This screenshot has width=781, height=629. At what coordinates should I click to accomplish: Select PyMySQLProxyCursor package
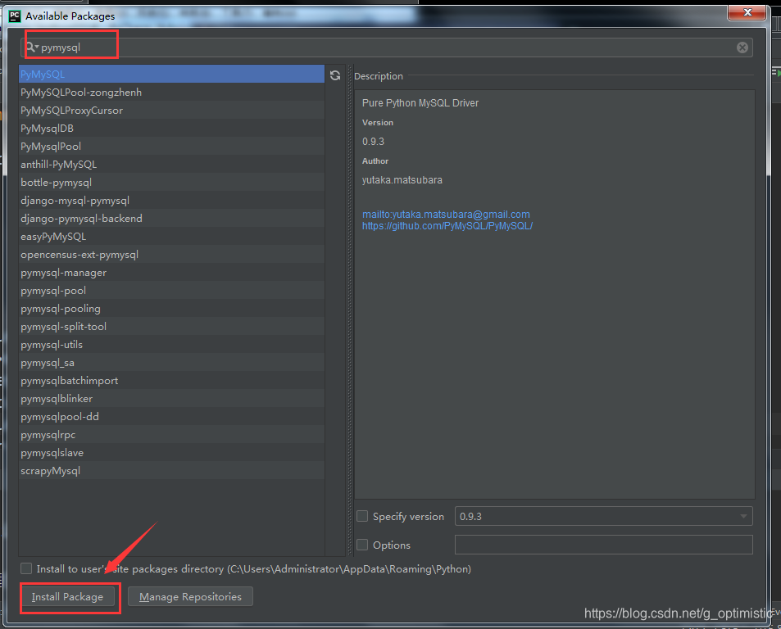pos(172,110)
